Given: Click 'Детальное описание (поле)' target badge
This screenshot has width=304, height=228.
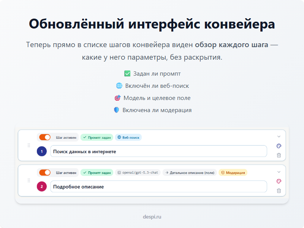Looking at the screenshot, I should [x=190, y=173].
